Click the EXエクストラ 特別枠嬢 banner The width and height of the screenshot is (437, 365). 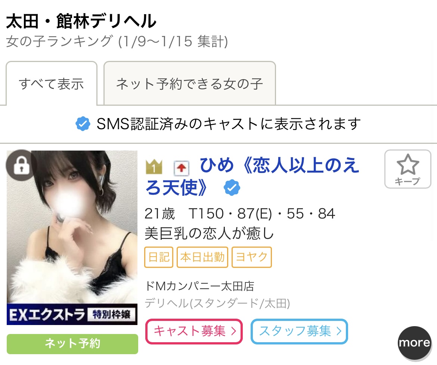click(x=72, y=314)
